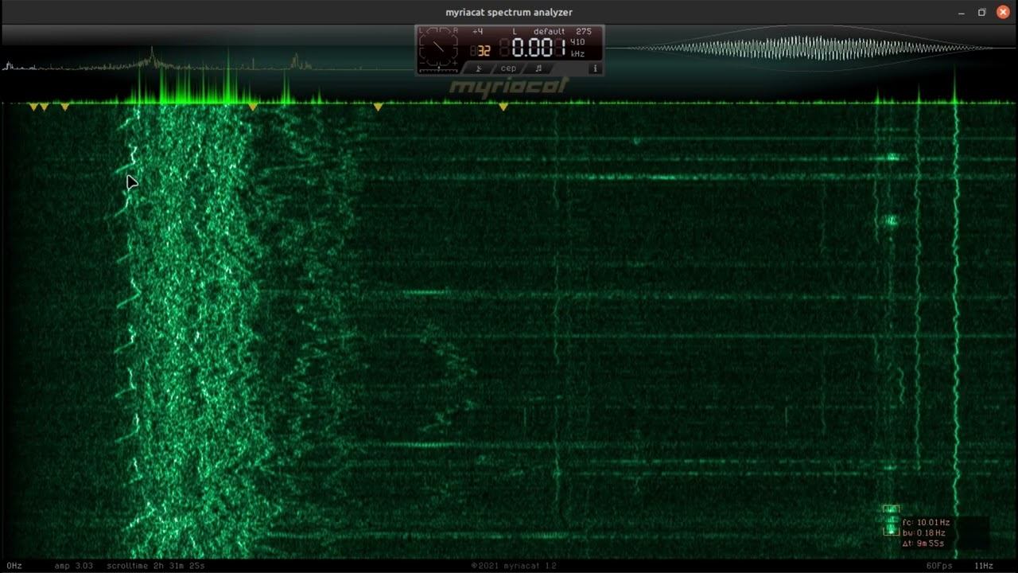Maximize the spectrum analyzer window

982,12
